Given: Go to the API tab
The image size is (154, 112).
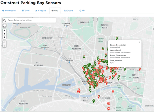Looking at the screenshot, I should click(x=82, y=10).
